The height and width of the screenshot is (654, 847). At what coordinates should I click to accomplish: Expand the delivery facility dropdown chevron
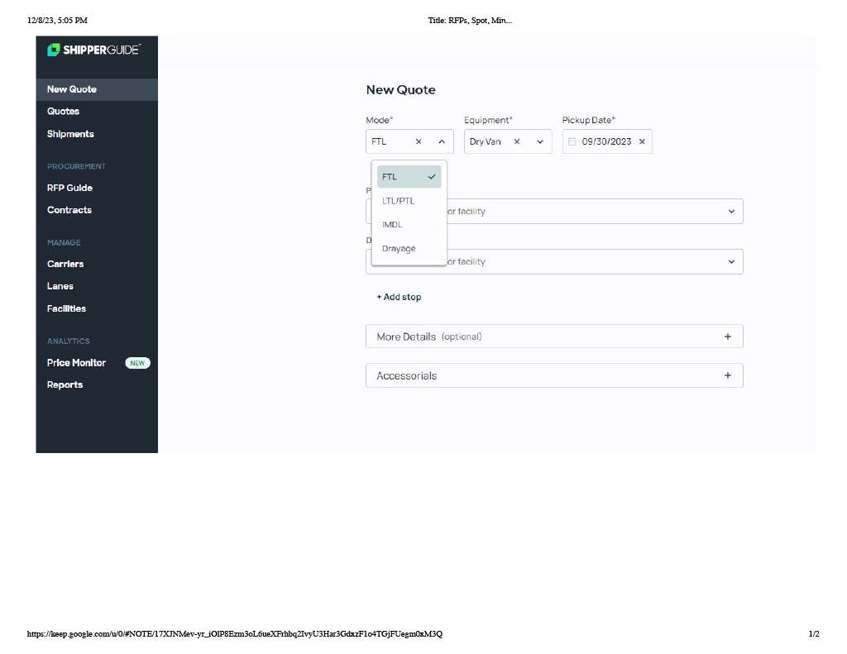(x=731, y=261)
